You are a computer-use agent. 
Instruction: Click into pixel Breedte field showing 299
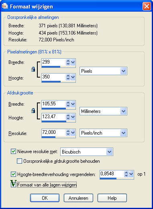54,62
